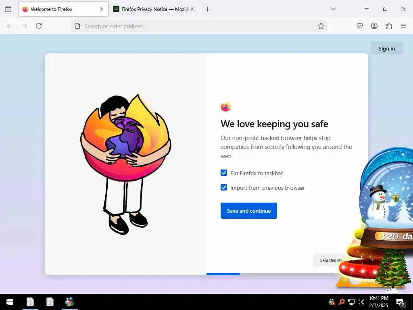The width and height of the screenshot is (413, 310).
Task: Open network status tray icon
Action: pos(351,302)
